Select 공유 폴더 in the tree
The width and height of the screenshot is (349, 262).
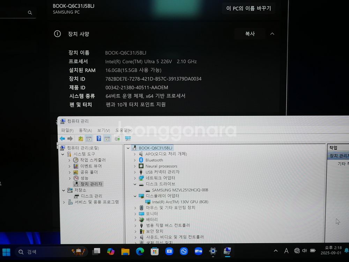pyautogui.click(x=89, y=172)
